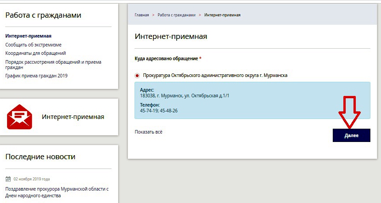Click the blue address information box
Screen dimensions: 381x203
pyautogui.click(x=252, y=100)
